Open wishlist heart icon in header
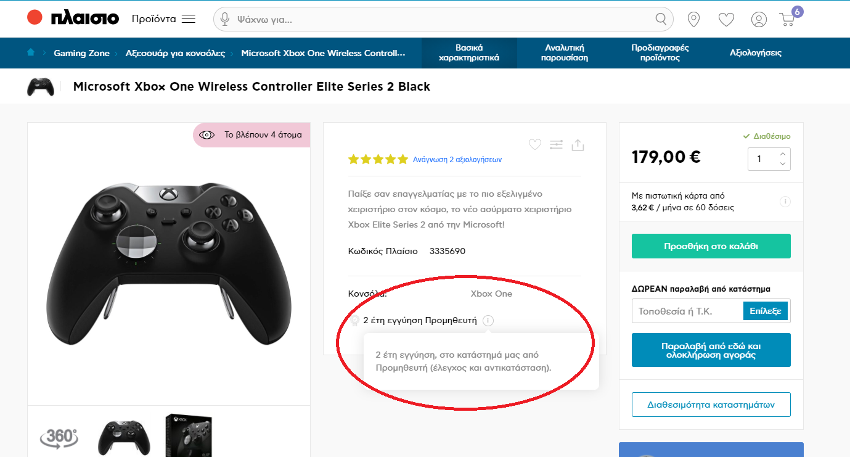The image size is (850, 457). pos(726,20)
